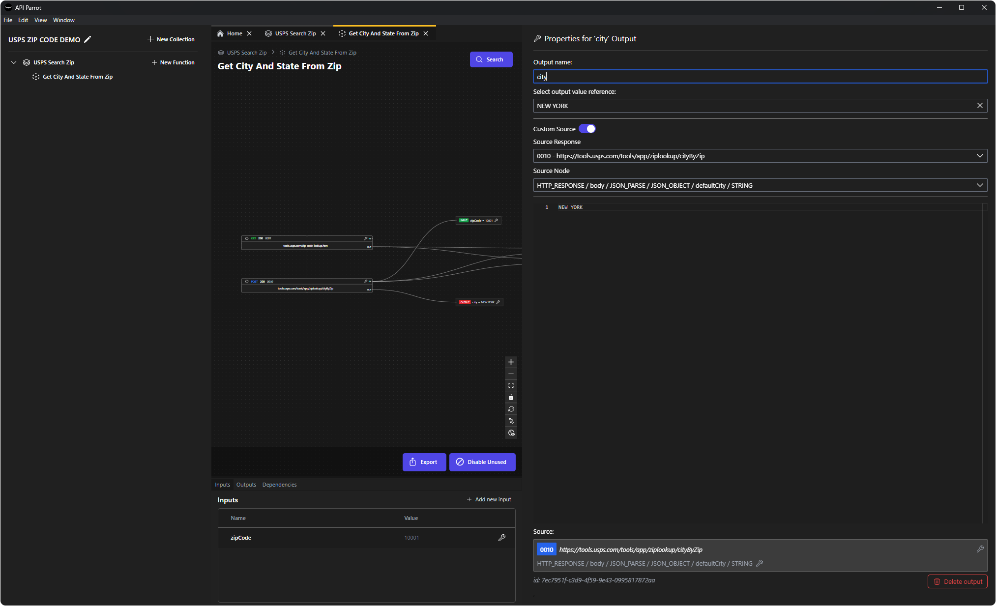Toggle the canvas lock padlock

(x=511, y=397)
